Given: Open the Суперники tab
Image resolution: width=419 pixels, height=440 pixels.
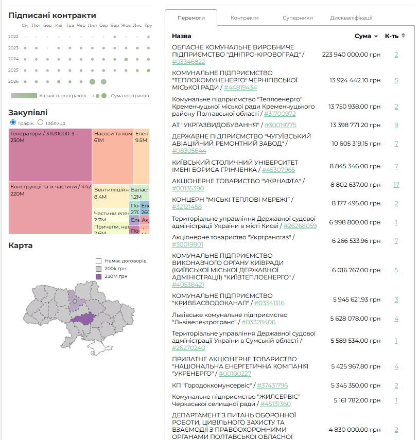Looking at the screenshot, I should [298, 17].
